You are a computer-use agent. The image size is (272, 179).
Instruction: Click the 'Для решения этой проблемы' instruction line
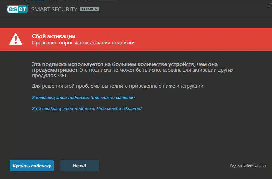118,86
